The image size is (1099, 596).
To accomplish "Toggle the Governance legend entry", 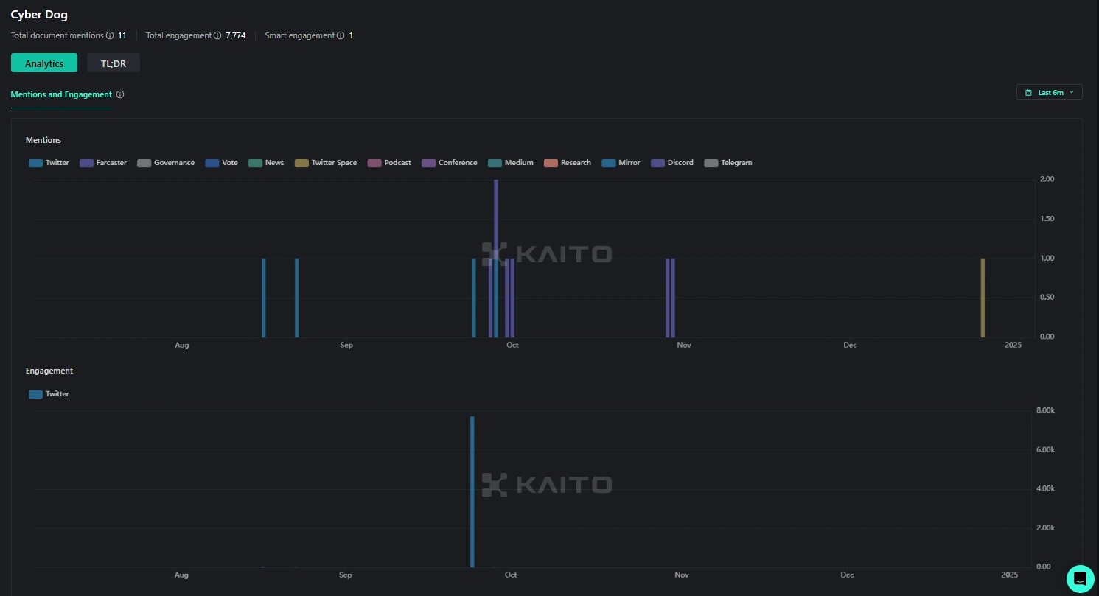I will tap(166, 163).
